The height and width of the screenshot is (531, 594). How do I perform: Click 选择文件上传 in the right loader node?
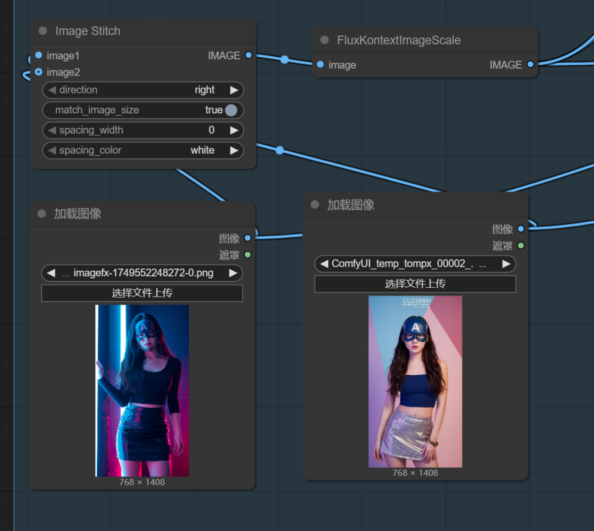(415, 284)
